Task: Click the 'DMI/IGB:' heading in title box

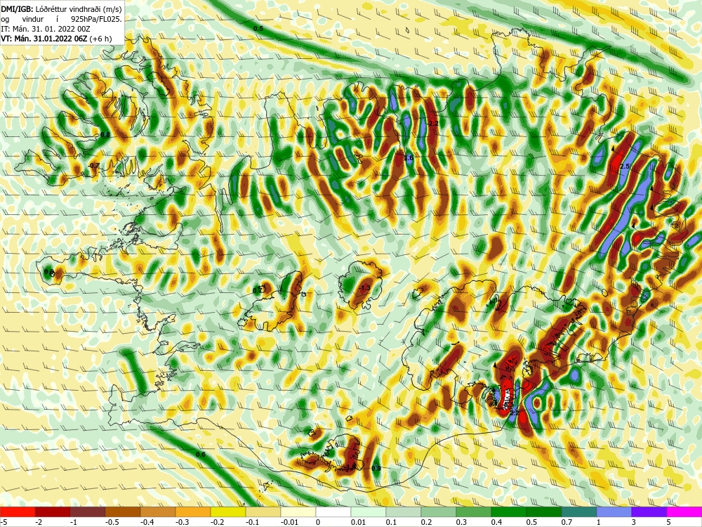Action: click(17, 9)
